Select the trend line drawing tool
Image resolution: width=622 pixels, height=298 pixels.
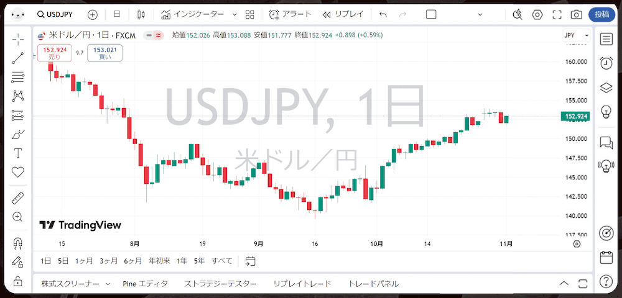coord(18,58)
